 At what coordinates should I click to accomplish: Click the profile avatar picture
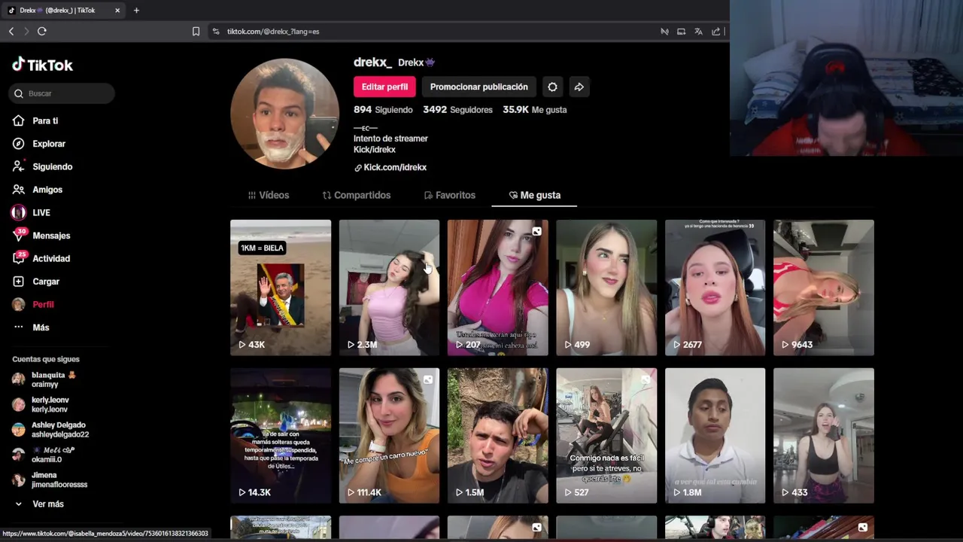(x=284, y=113)
